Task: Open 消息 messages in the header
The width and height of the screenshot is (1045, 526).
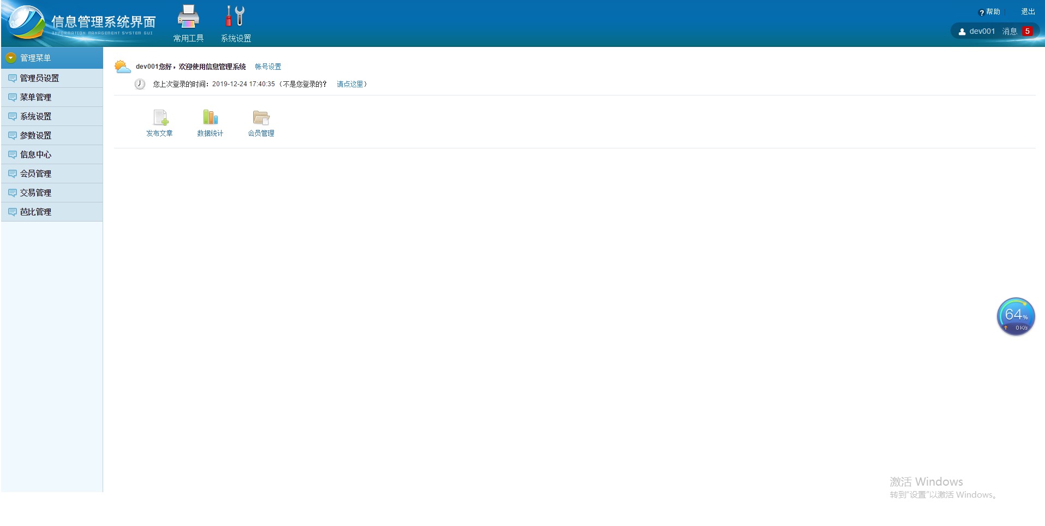Action: pos(1010,31)
